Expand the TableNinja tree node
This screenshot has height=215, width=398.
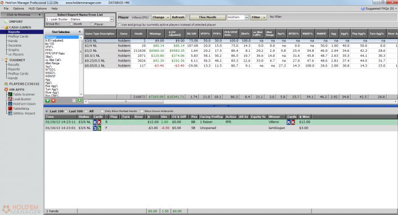pyautogui.click(x=7, y=109)
